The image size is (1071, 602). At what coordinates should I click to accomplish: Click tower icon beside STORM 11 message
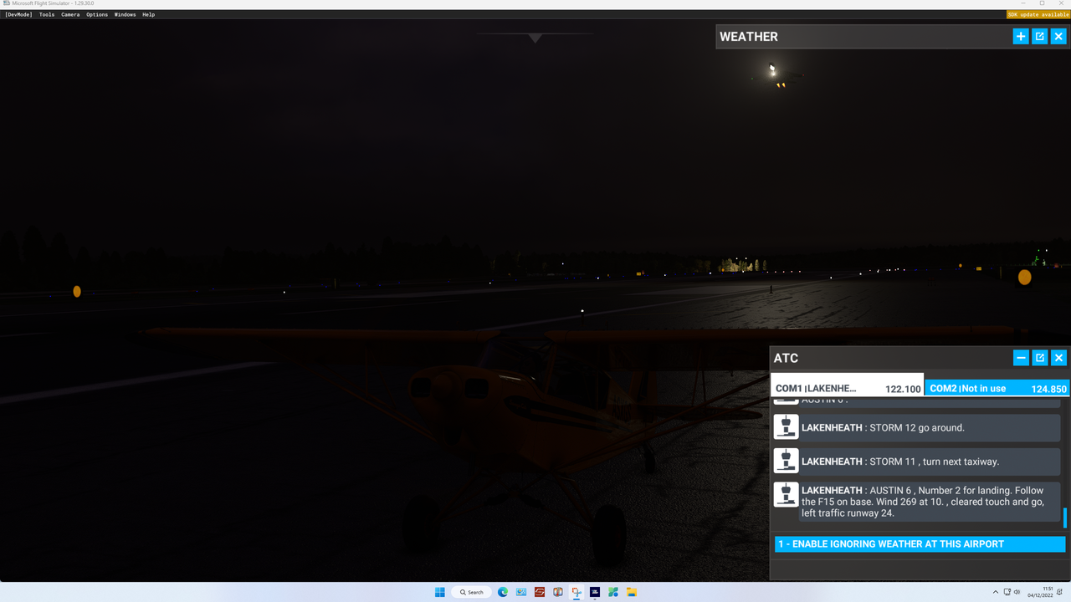pyautogui.click(x=786, y=461)
